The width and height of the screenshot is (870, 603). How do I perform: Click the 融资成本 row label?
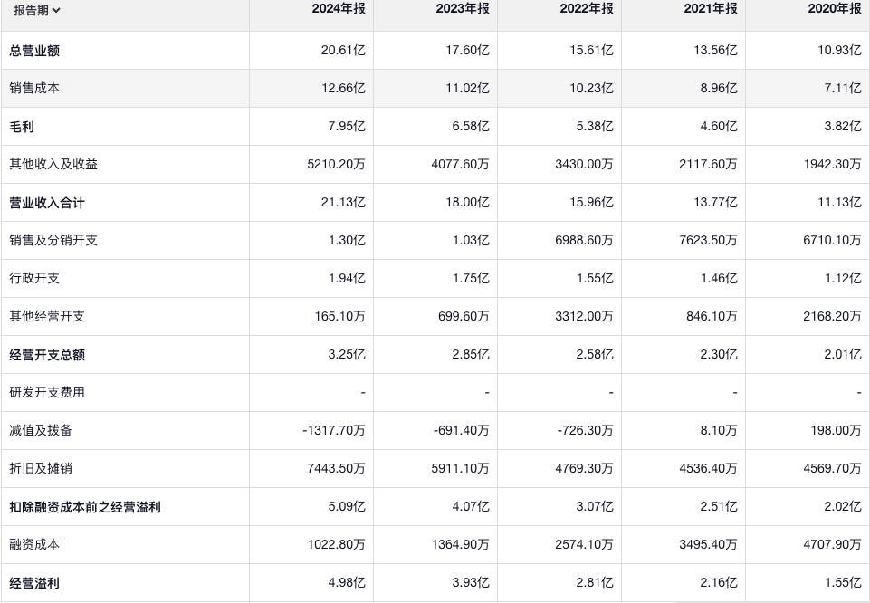click(34, 545)
